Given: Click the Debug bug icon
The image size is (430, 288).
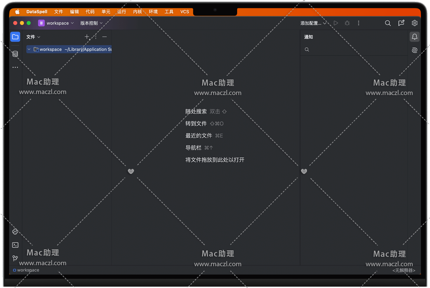Looking at the screenshot, I should (347, 23).
